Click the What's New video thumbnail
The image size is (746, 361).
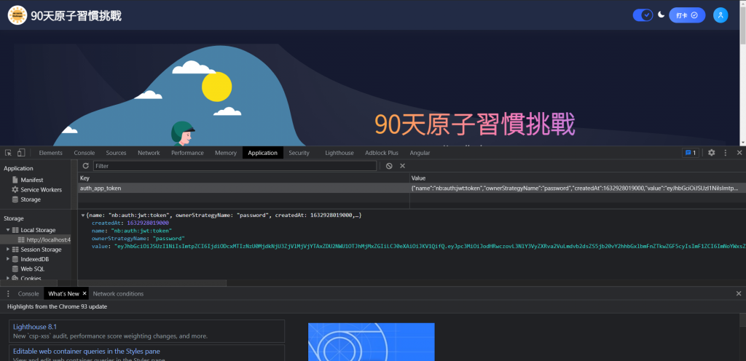[x=371, y=342]
